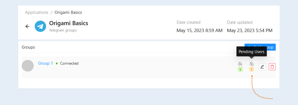298x105 pixels.
Task: Open the Group 1 link
Action: tap(45, 63)
